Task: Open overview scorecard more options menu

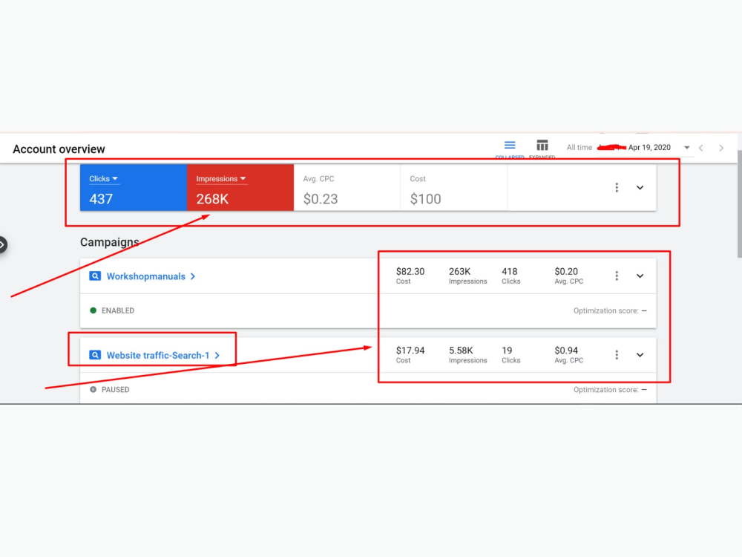Action: pyautogui.click(x=617, y=188)
